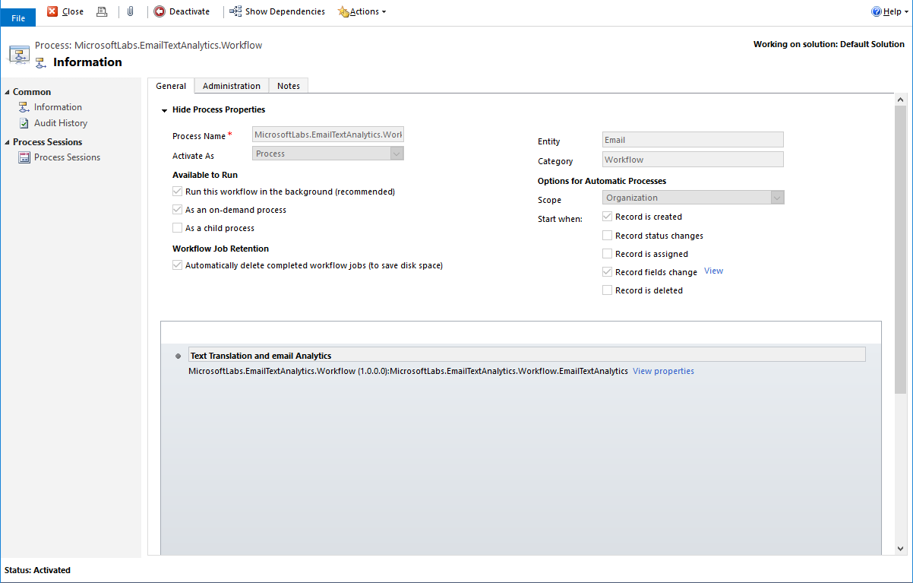
Task: Enable Record is deleted checkbox
Action: (607, 290)
